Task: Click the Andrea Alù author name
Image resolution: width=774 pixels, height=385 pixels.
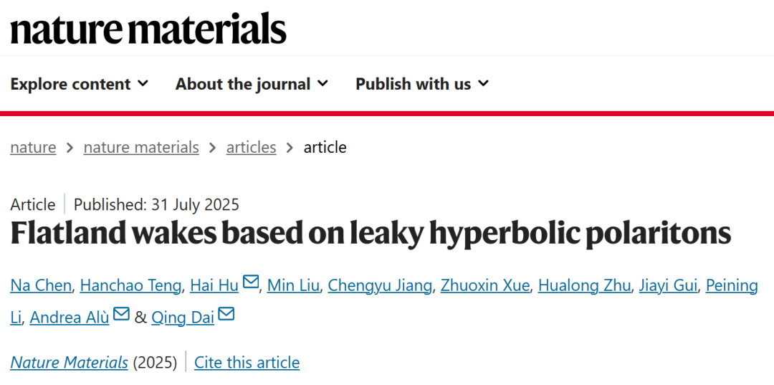Action: pos(70,317)
